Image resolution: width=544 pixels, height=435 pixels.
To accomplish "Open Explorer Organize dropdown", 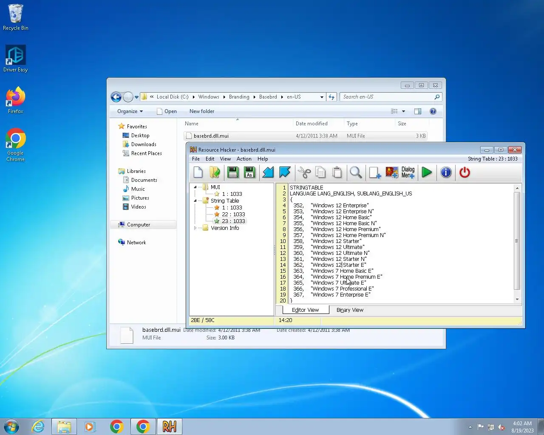I will click(130, 111).
